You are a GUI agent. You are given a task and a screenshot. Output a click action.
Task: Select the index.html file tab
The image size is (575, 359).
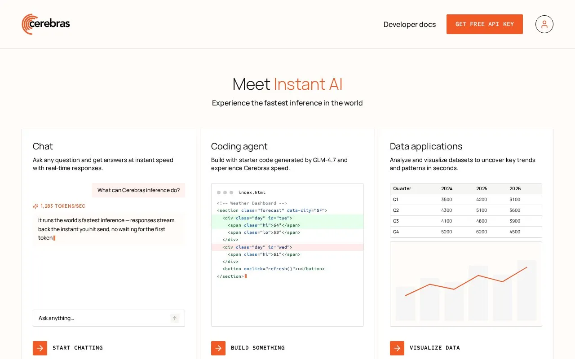pos(252,193)
